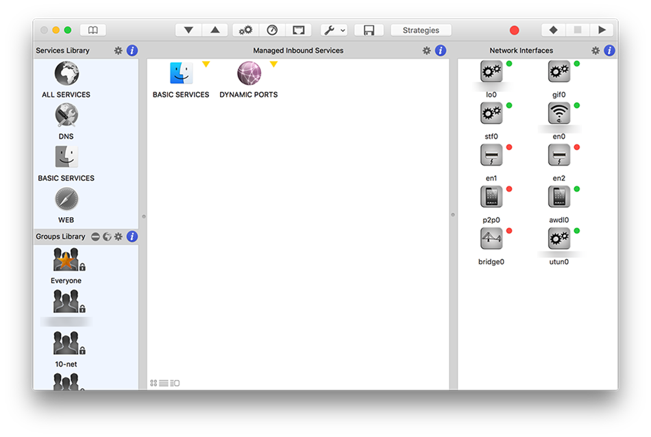Click the Everyone group icon
Viewport: 651px width, 437px height.
pos(66,261)
